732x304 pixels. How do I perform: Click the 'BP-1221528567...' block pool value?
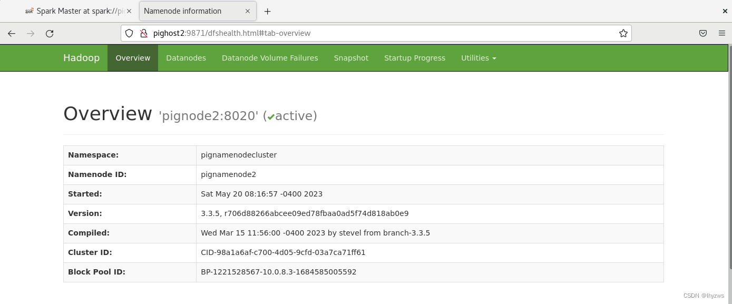(x=278, y=272)
